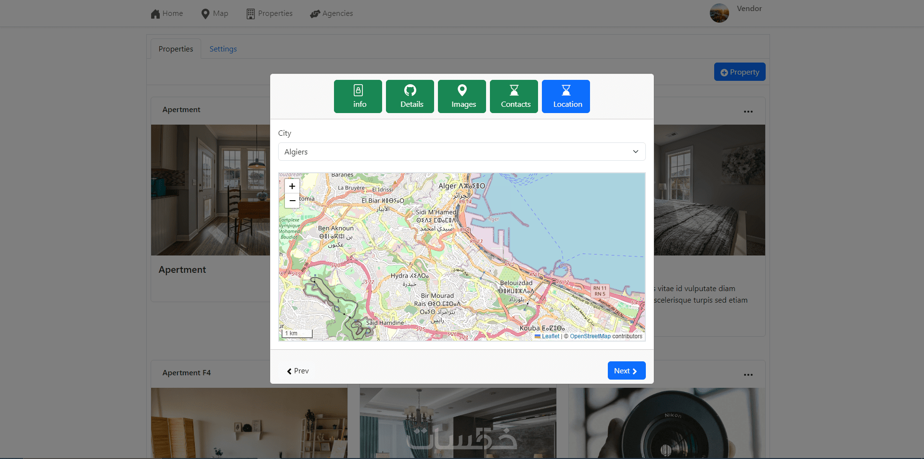Zoom out on the map
This screenshot has height=459, width=924.
coord(292,201)
